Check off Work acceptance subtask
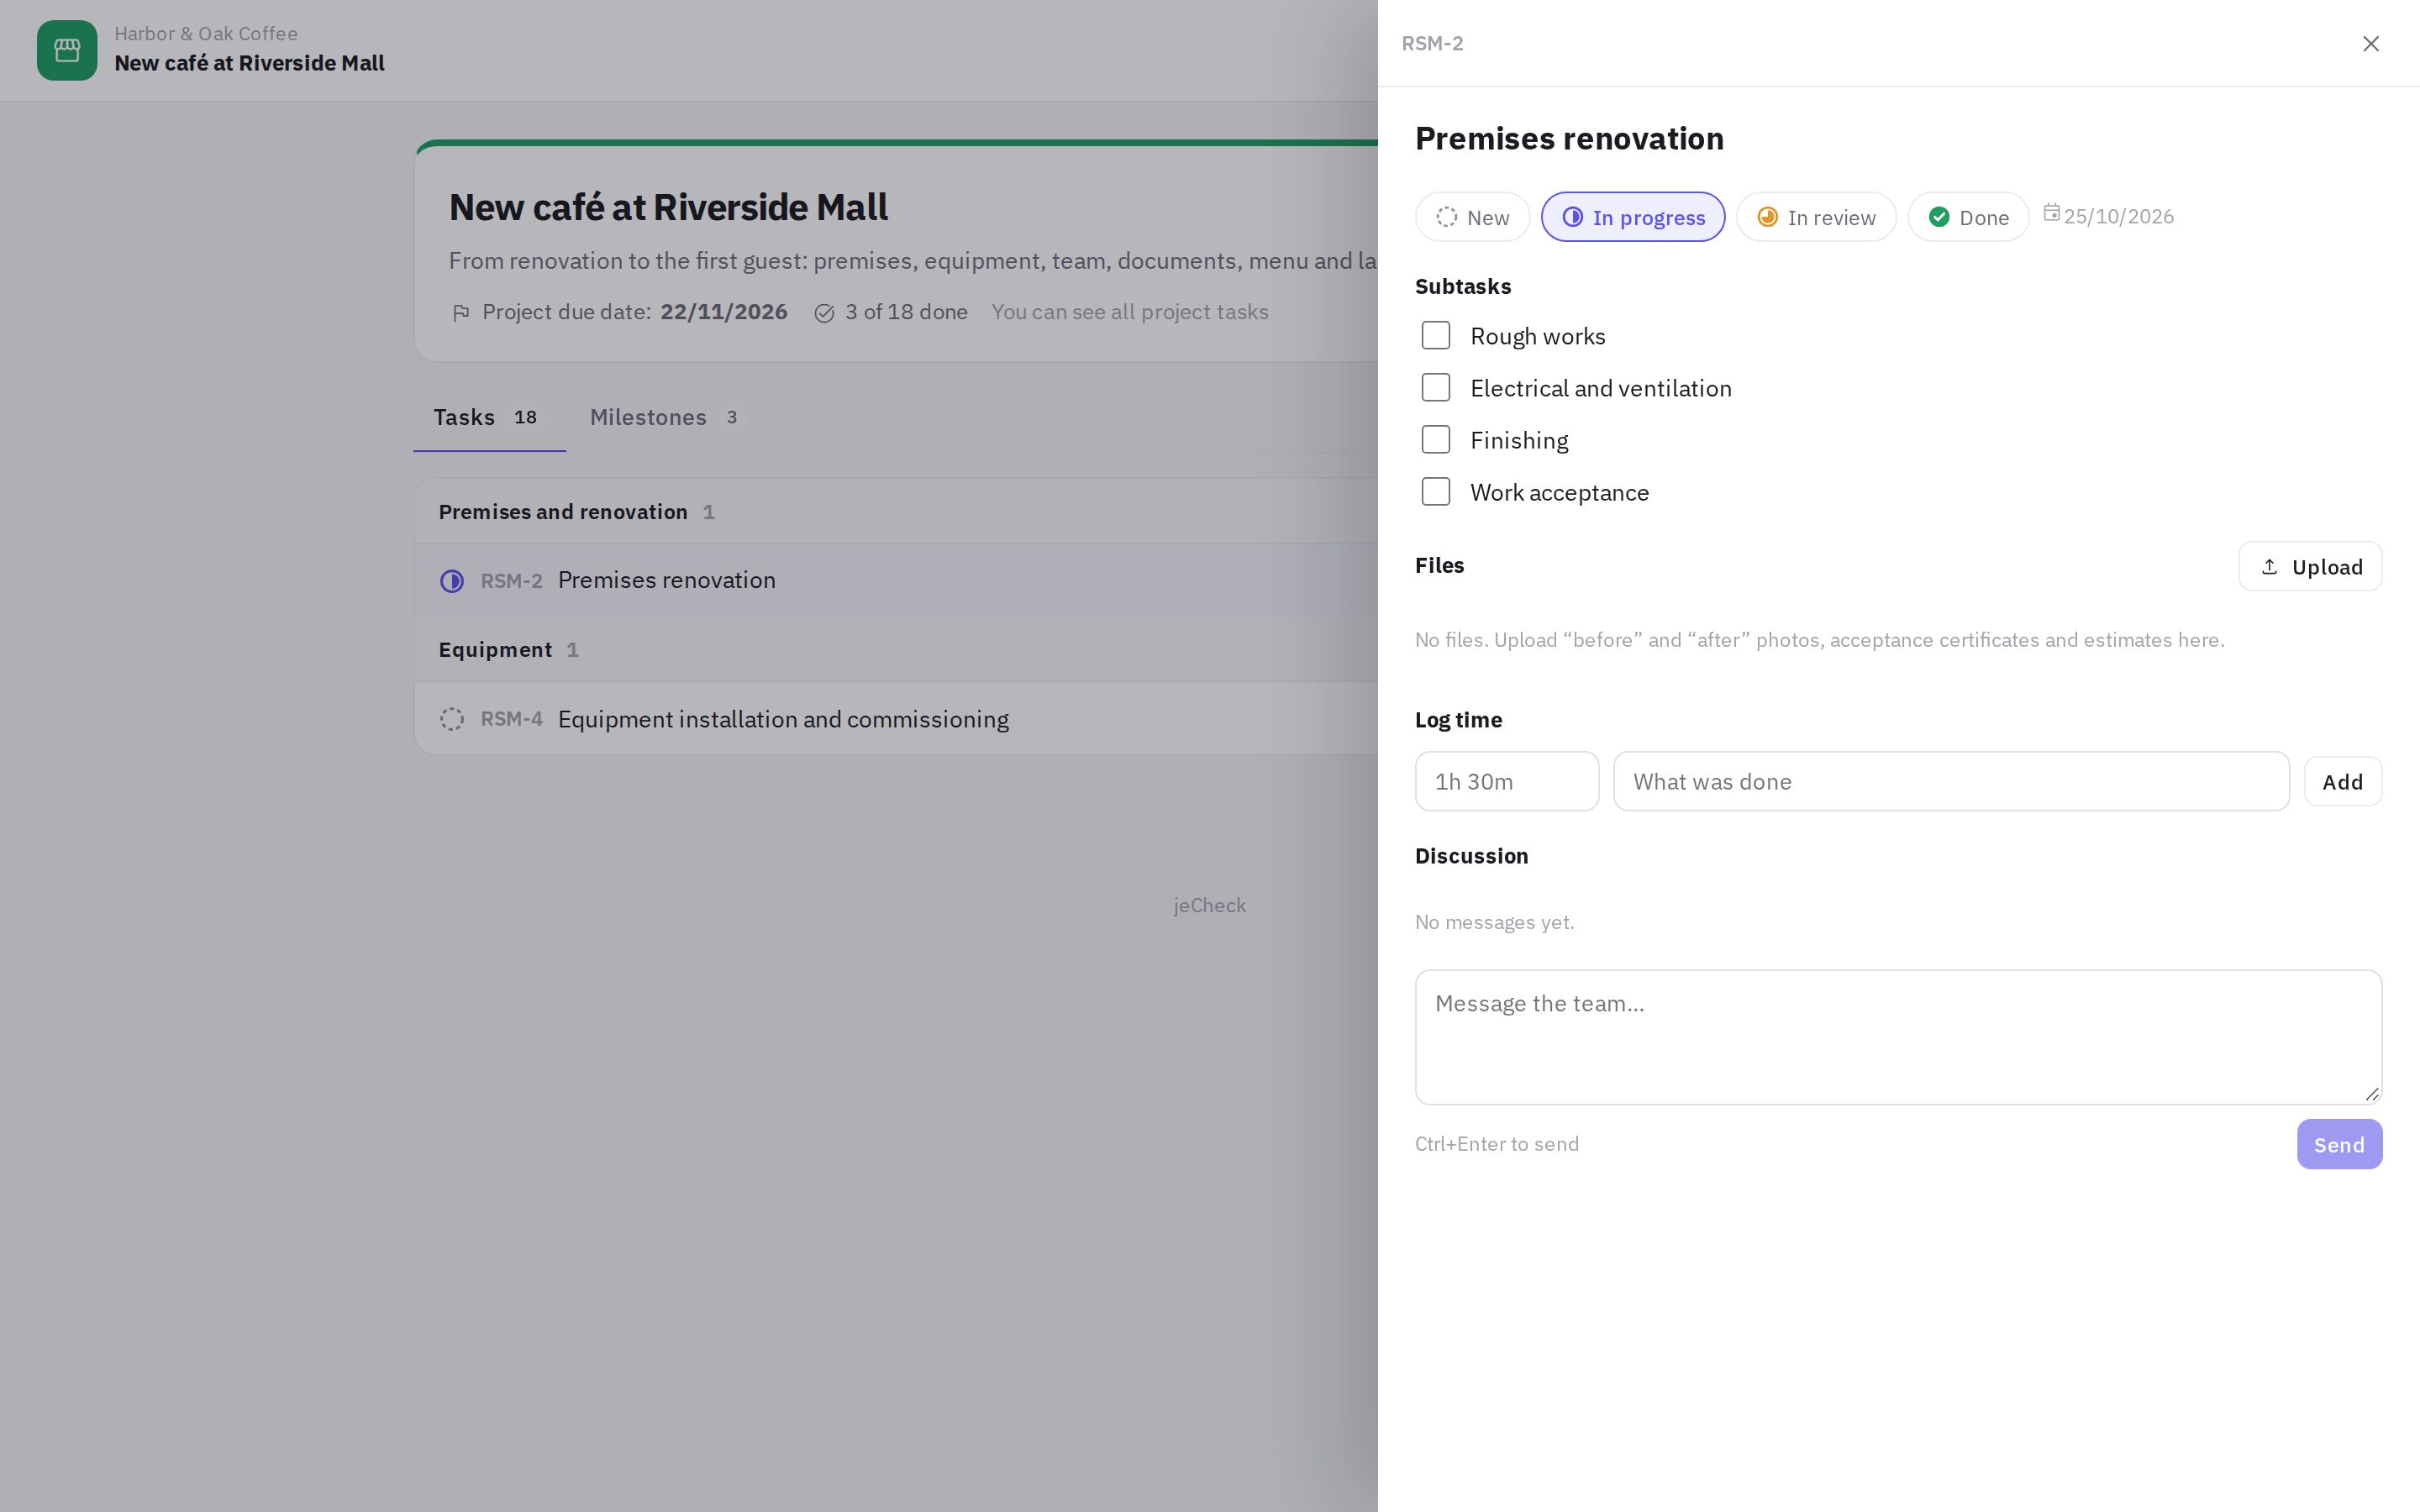Image resolution: width=2420 pixels, height=1512 pixels. pyautogui.click(x=1436, y=492)
